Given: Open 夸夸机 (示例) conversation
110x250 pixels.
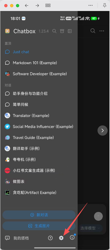Looking at the screenshot, I should (x=39, y=159).
